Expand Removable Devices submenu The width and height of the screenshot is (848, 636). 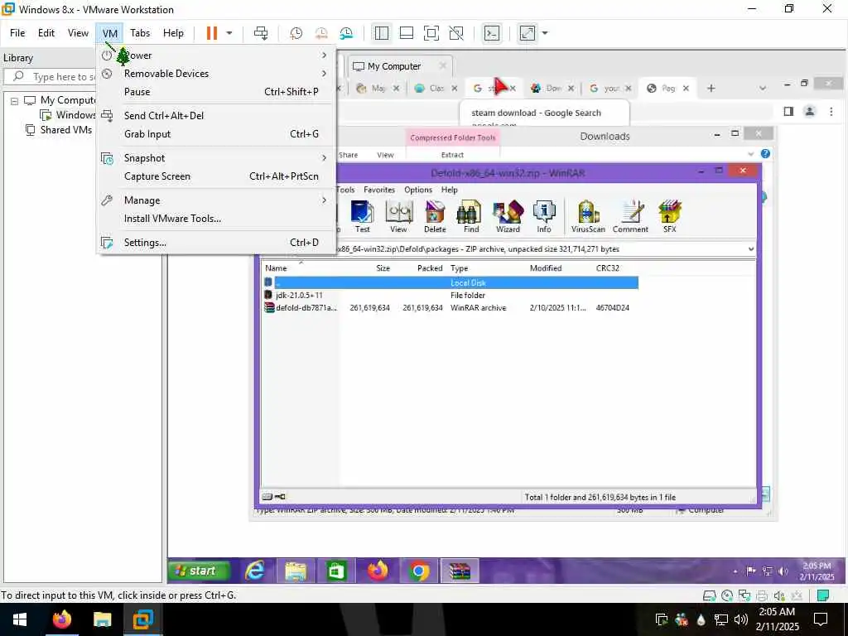(x=216, y=74)
